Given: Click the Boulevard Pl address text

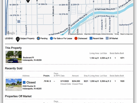Looking at the screenshot, I should coord(32,59).
